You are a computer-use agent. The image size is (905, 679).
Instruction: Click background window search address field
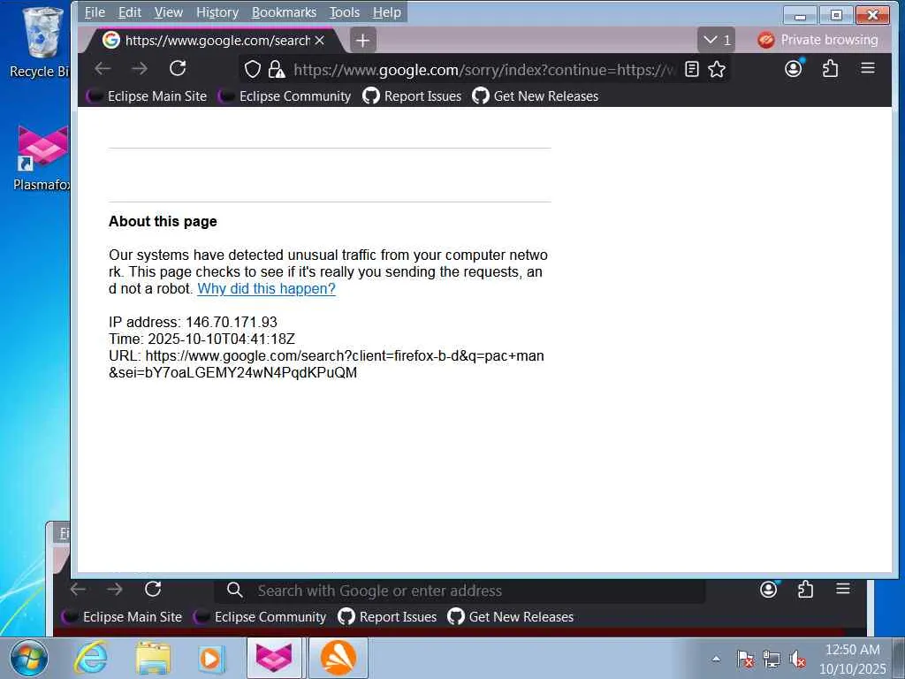click(x=460, y=591)
